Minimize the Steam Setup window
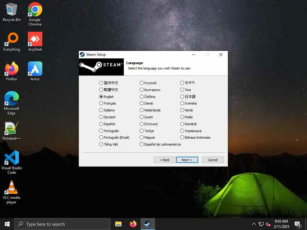Viewport: 307px width, 230px height. coord(194,55)
